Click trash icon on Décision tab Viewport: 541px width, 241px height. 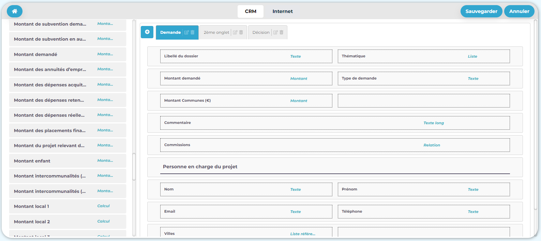(x=282, y=32)
